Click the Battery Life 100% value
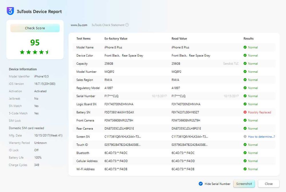The width and height of the screenshot is (286, 192). 38,157
